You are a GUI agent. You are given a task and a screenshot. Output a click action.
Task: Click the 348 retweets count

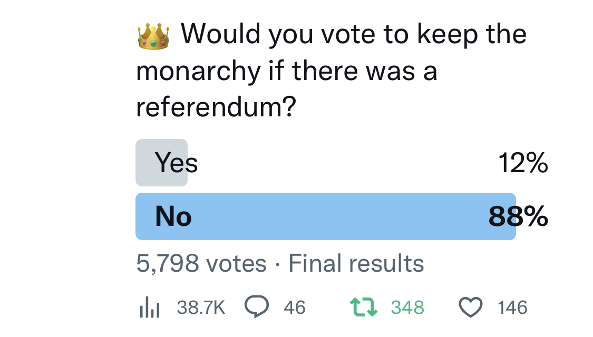(407, 307)
